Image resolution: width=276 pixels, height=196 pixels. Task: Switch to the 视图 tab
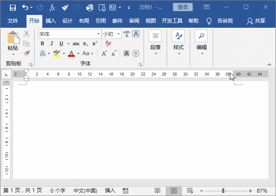click(151, 21)
